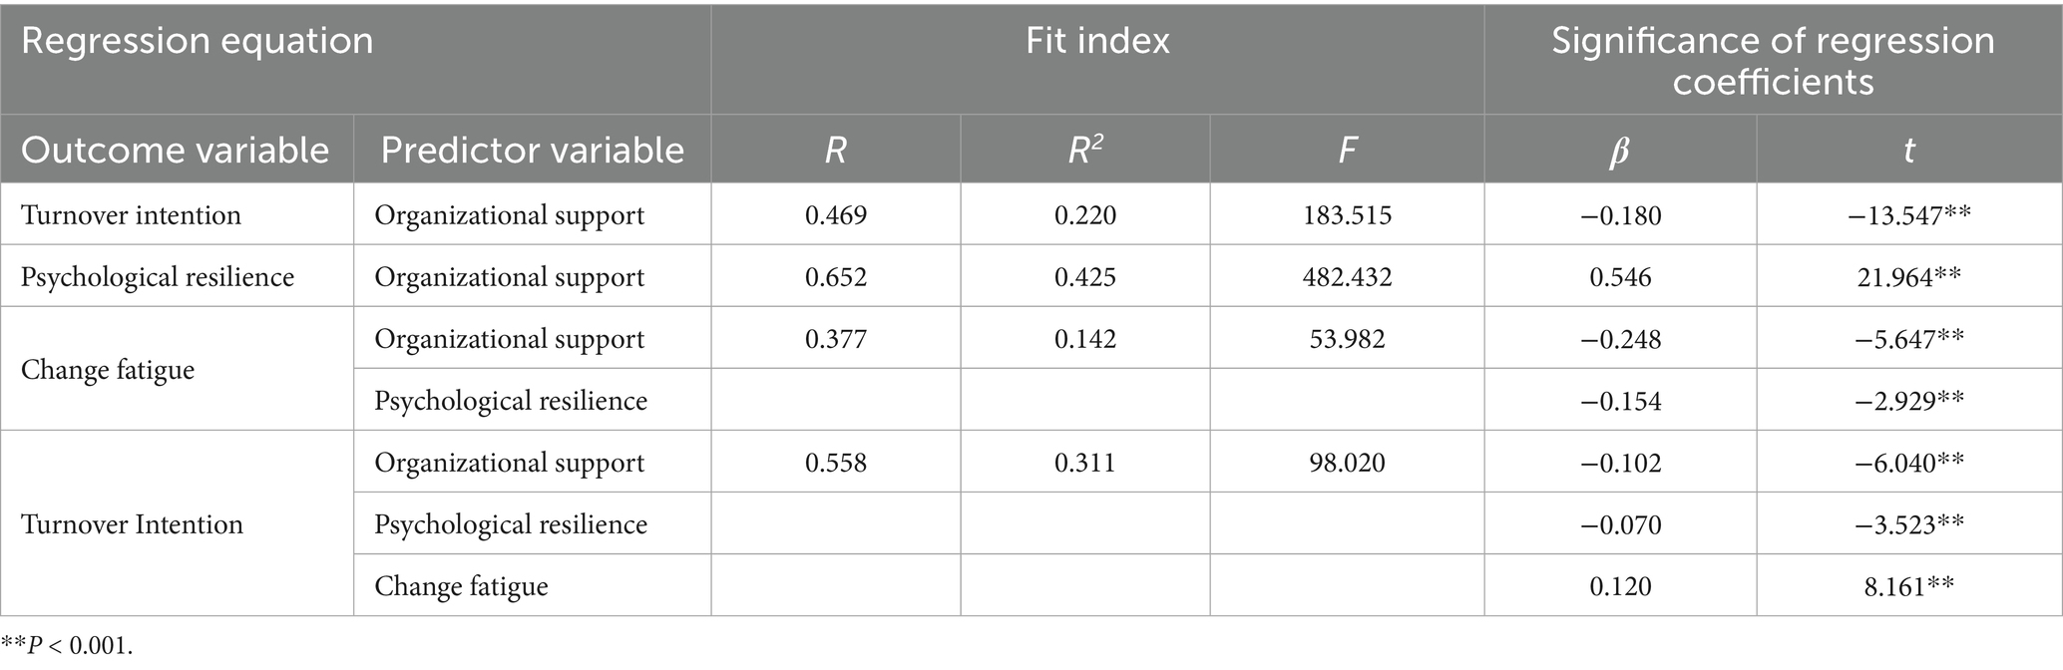Click the "Regression equation" header cell
This screenshot has width=2063, height=670.
(x=198, y=42)
